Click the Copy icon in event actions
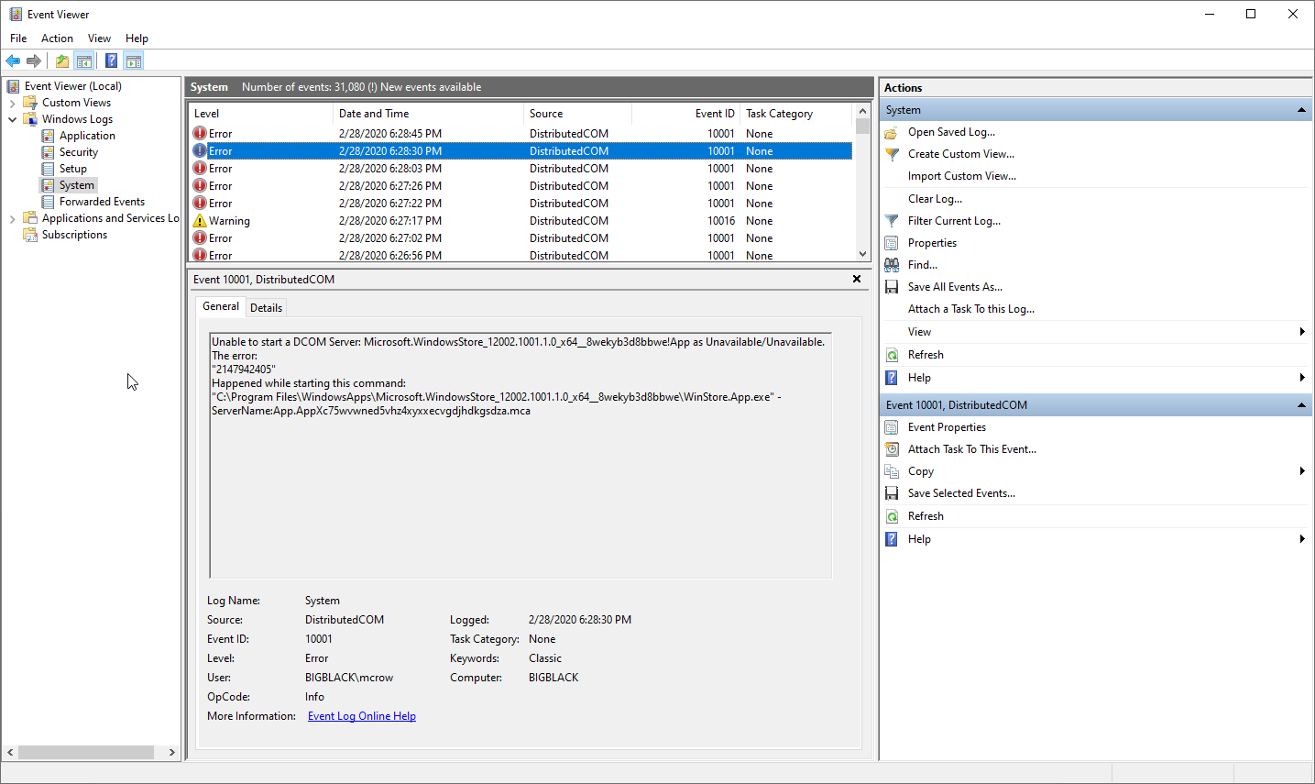The height and width of the screenshot is (784, 1315). click(892, 471)
